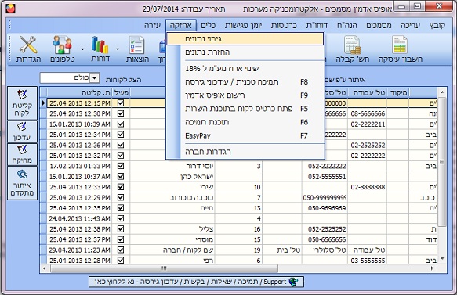Click the עדכון update side button
This screenshot has height=295, width=457.
[23, 131]
